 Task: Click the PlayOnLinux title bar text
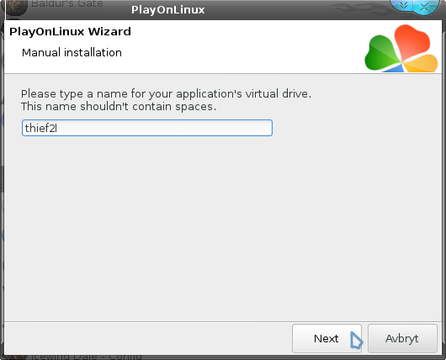167,10
